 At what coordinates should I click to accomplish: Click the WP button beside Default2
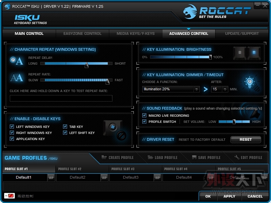click(x=104, y=178)
